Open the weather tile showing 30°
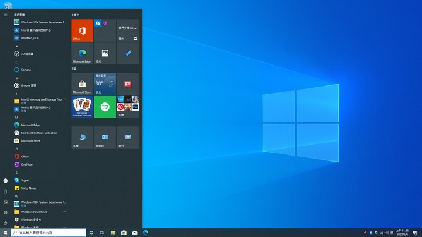 105,84
